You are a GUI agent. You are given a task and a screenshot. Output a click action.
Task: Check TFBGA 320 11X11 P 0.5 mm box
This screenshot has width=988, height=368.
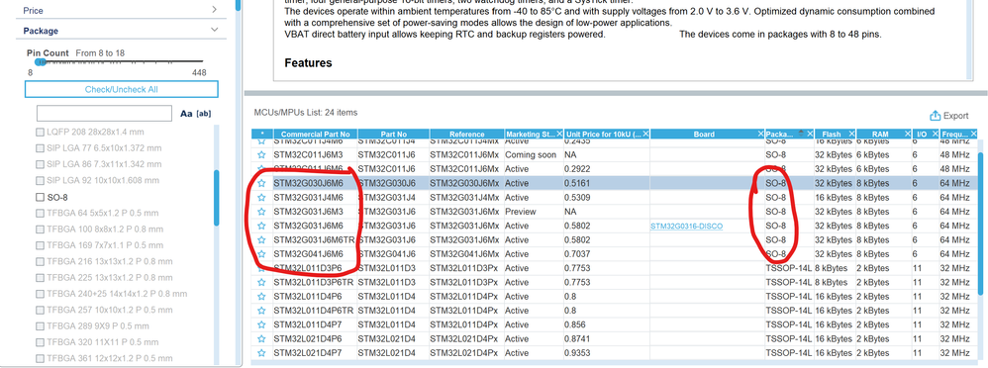pyautogui.click(x=41, y=342)
